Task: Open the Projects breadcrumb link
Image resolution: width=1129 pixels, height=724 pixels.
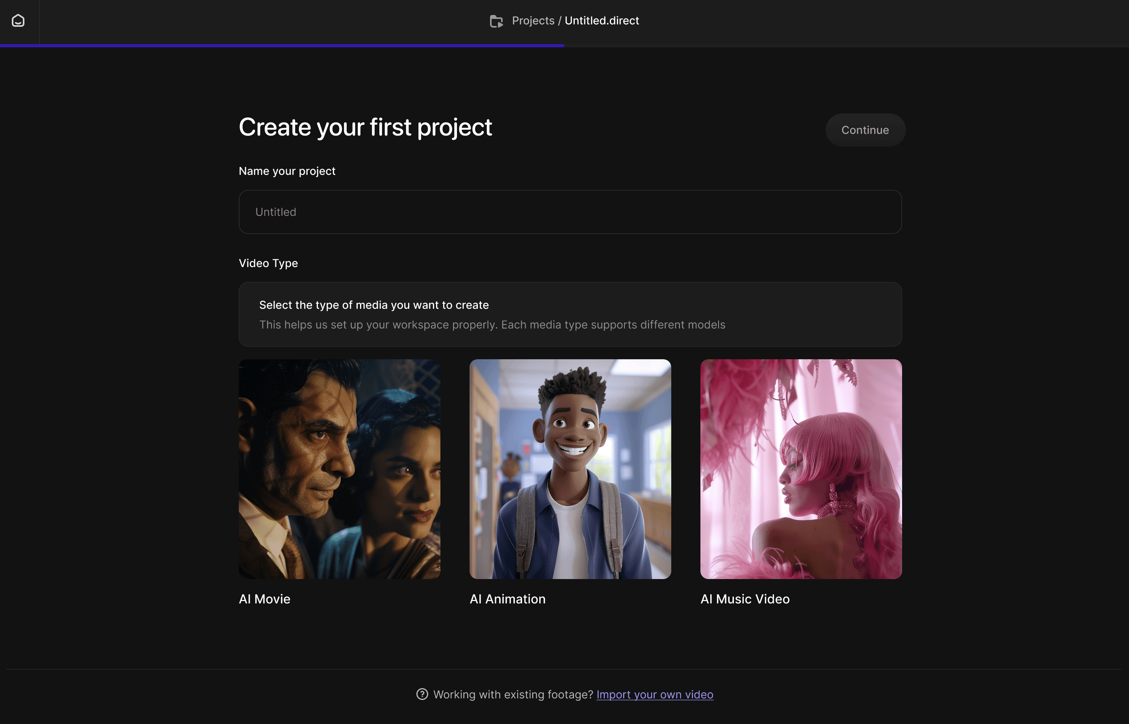Action: pos(533,21)
